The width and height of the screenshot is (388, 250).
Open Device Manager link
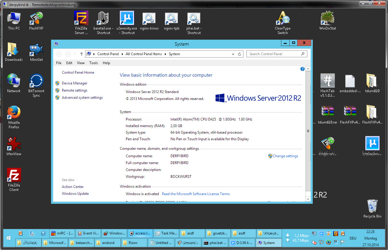[74, 83]
